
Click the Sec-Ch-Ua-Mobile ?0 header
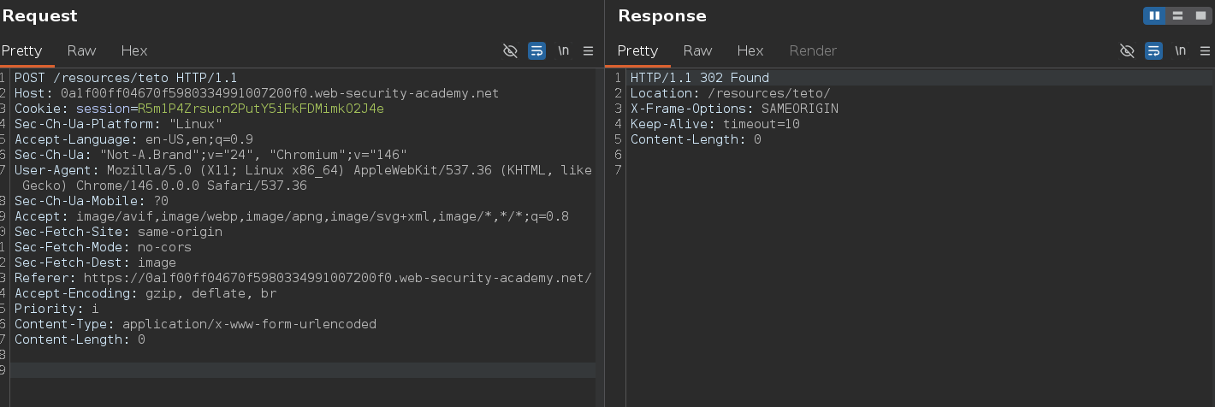[92, 201]
